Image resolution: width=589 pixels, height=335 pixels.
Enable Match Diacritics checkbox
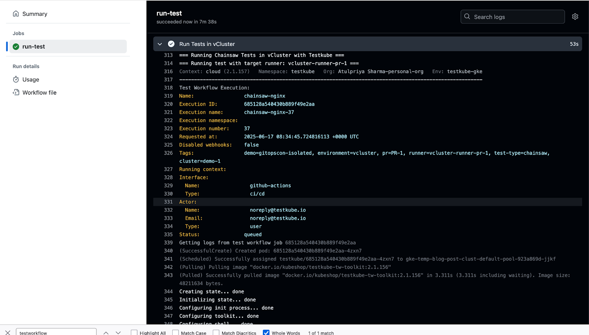[216, 332]
